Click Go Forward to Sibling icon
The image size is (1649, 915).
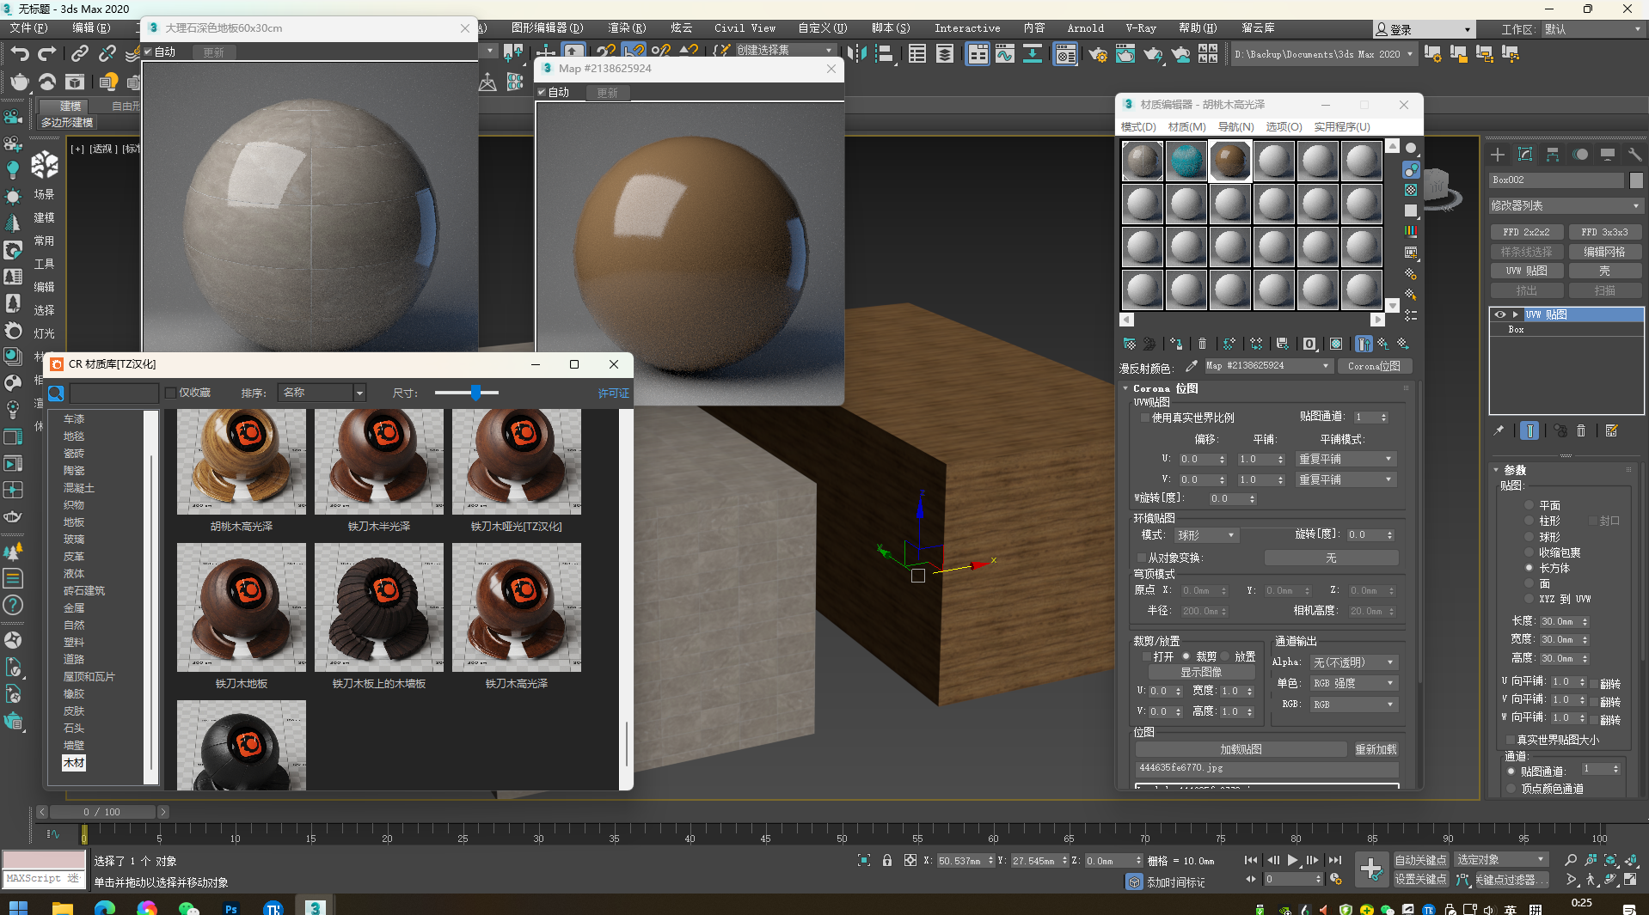click(1402, 344)
